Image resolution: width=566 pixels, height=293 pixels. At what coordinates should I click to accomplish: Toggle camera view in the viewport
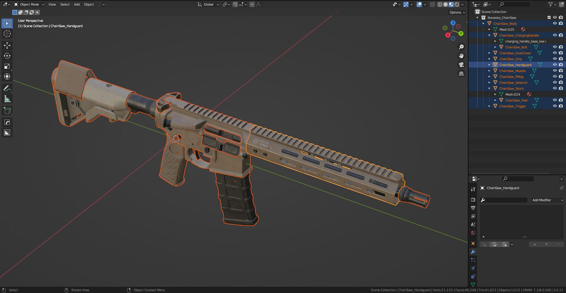pyautogui.click(x=461, y=64)
